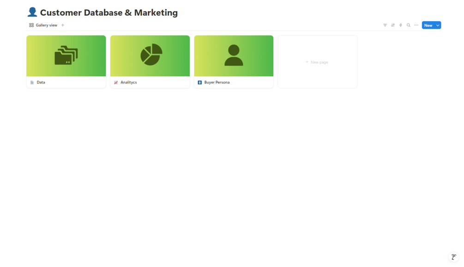This screenshot has height=267, width=464.
Task: Click the Customer Database & Marketing title
Action: tap(109, 12)
